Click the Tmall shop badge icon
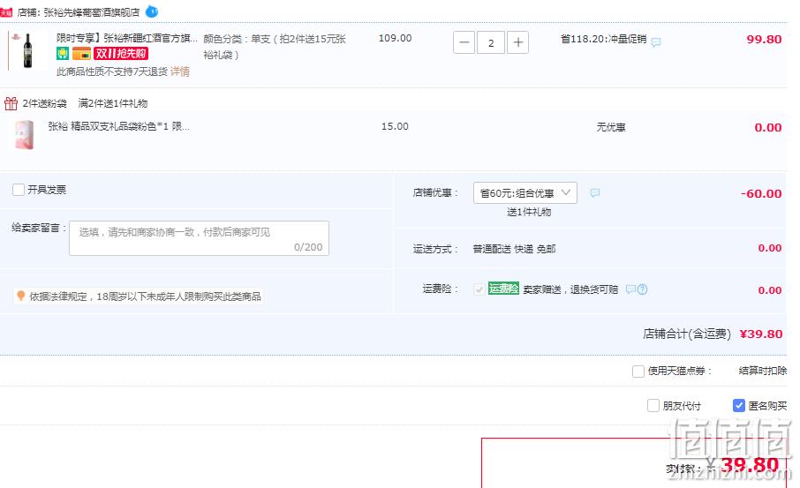 tap(6, 12)
